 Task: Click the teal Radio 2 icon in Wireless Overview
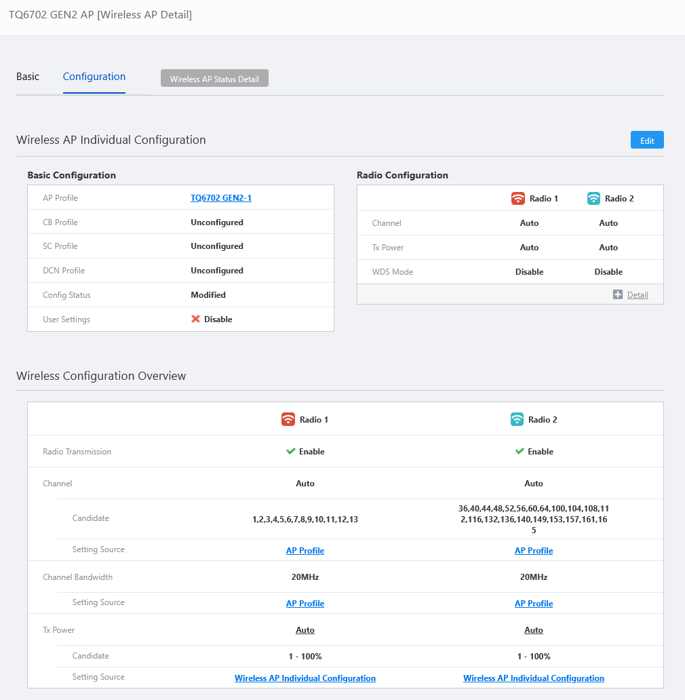click(x=517, y=419)
